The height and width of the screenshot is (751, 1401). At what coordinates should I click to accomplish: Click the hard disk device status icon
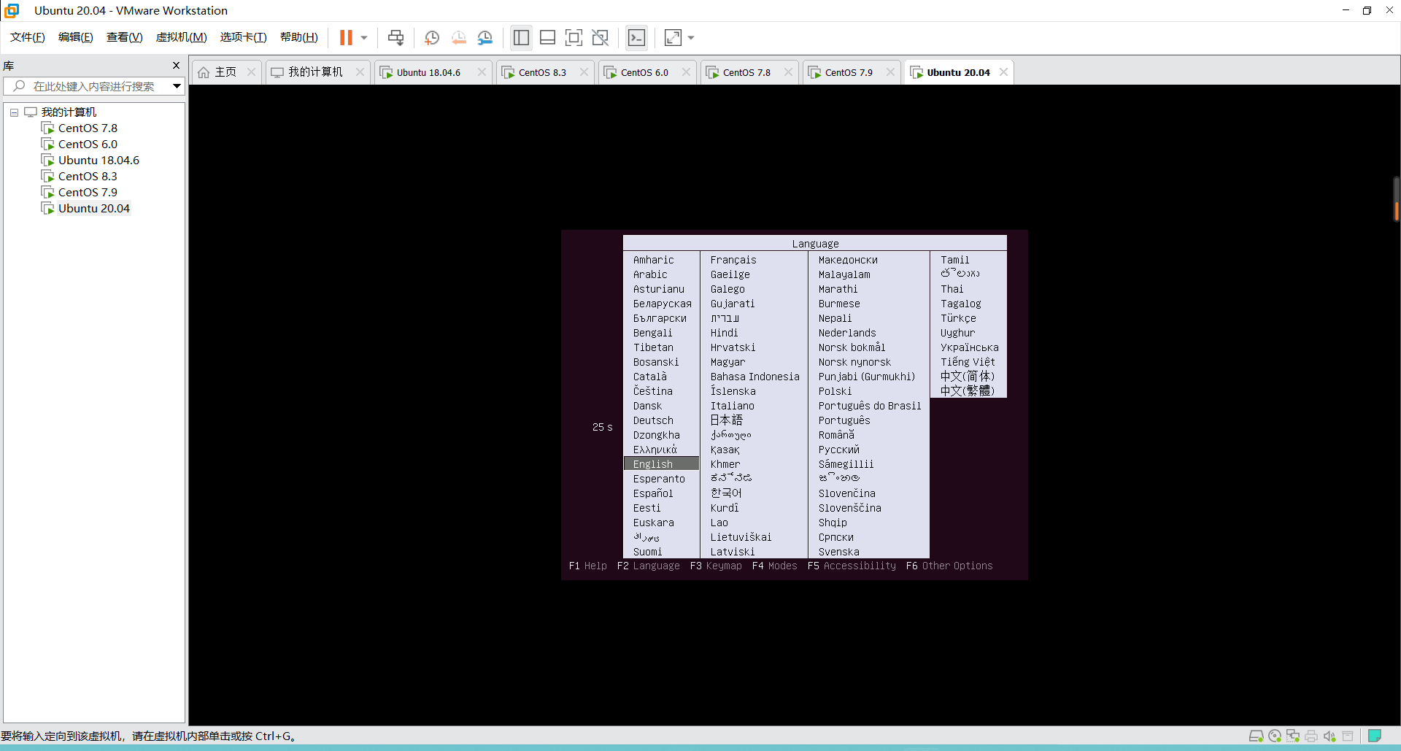(x=1256, y=736)
